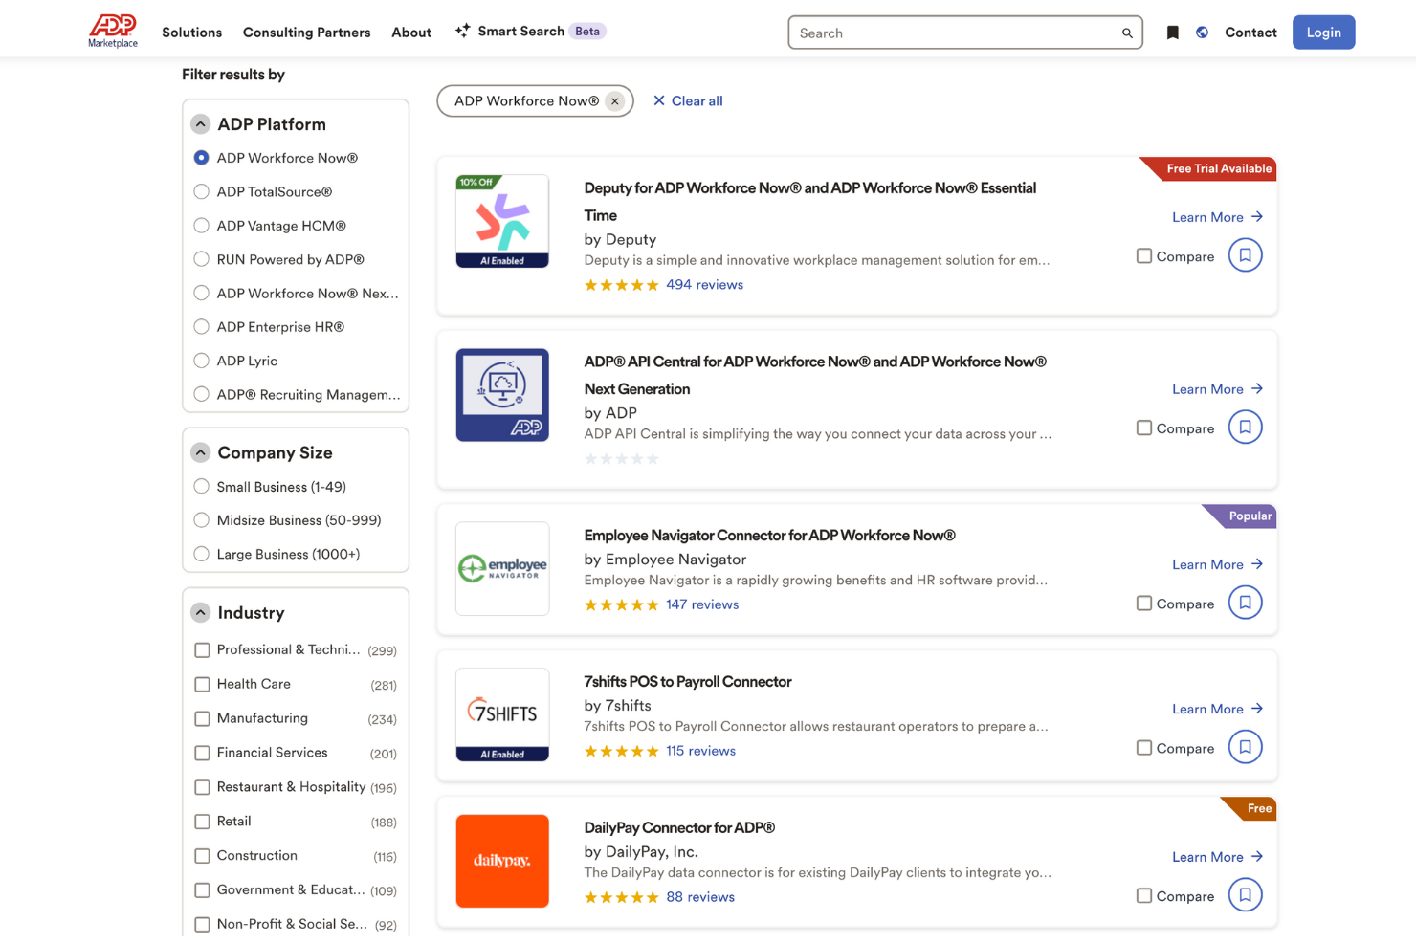Open the Solutions menu
Viewport: 1416px width, 944px height.
point(191,33)
